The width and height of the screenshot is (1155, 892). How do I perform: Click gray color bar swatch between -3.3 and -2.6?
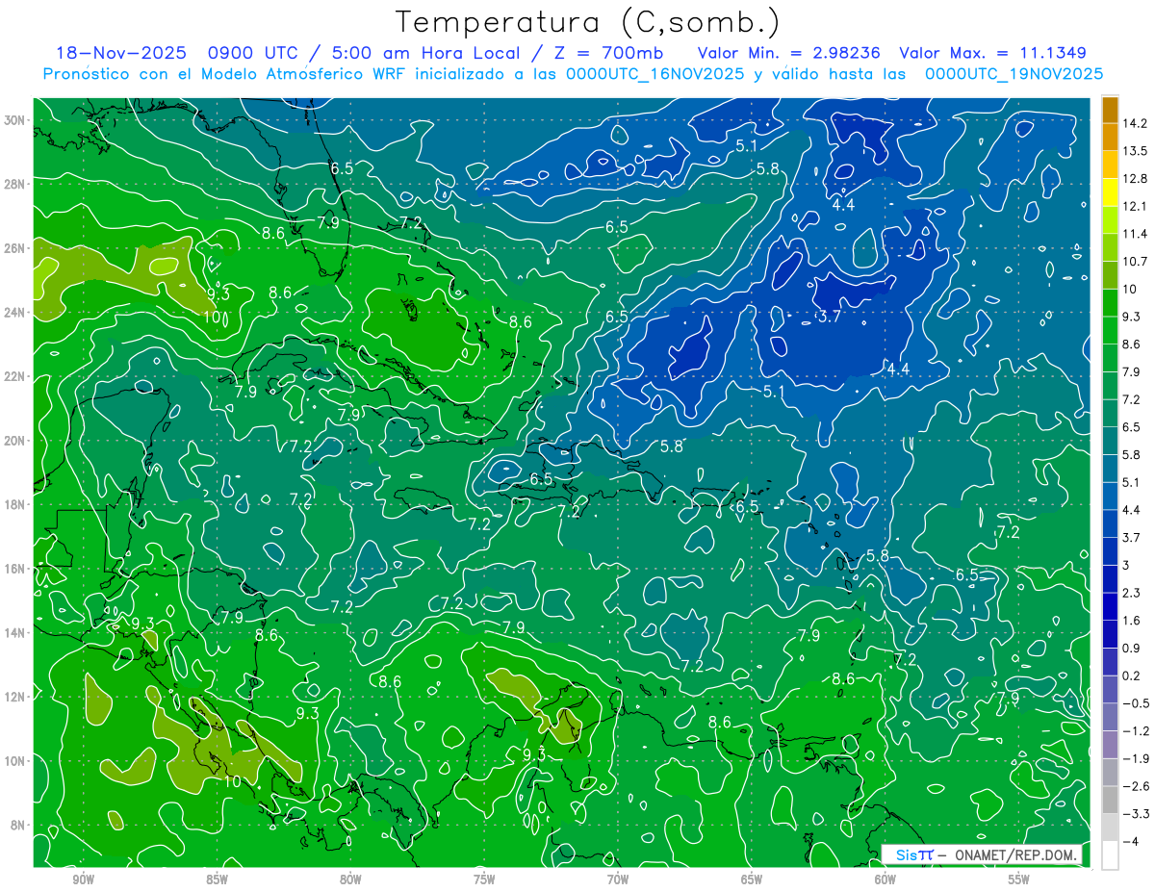[1110, 801]
